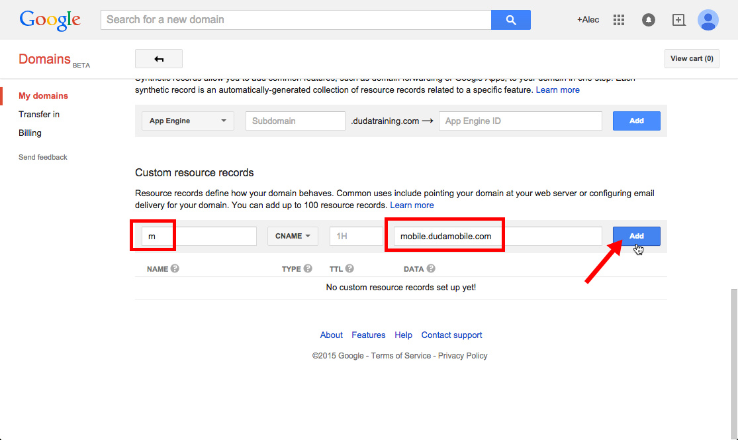Click Send feedback in the sidebar
Image resolution: width=738 pixels, height=440 pixels.
tap(43, 157)
